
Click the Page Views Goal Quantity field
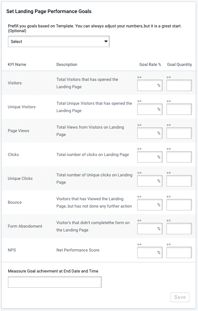[179, 133]
